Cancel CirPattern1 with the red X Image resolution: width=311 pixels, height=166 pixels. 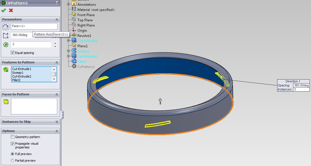11,10
